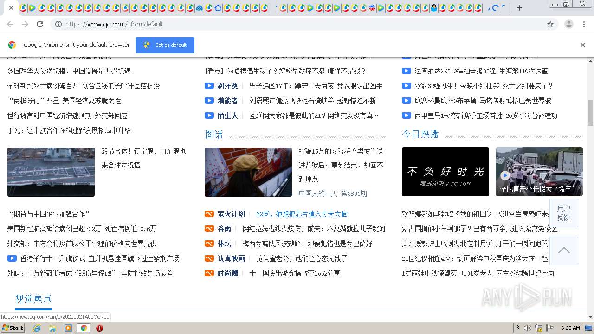Open Windows Explorer folder from taskbar
Image resolution: width=594 pixels, height=334 pixels.
click(52, 328)
